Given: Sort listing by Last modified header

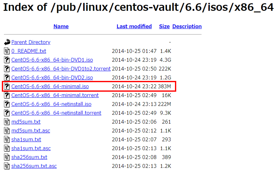Looking at the screenshot, I should [x=134, y=26].
